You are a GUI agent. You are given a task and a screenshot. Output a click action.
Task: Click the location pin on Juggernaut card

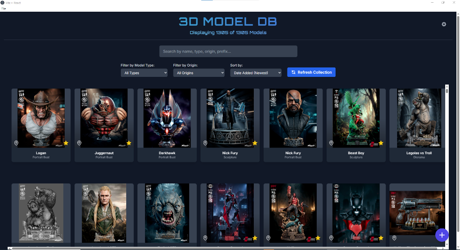79,143
